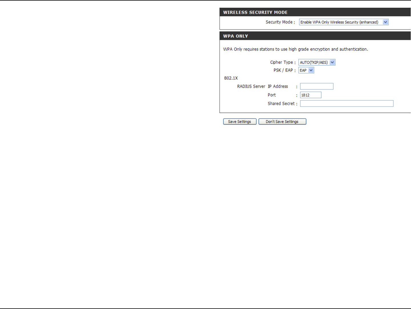
Task: Click the Save Settings button
Action: [x=240, y=121]
